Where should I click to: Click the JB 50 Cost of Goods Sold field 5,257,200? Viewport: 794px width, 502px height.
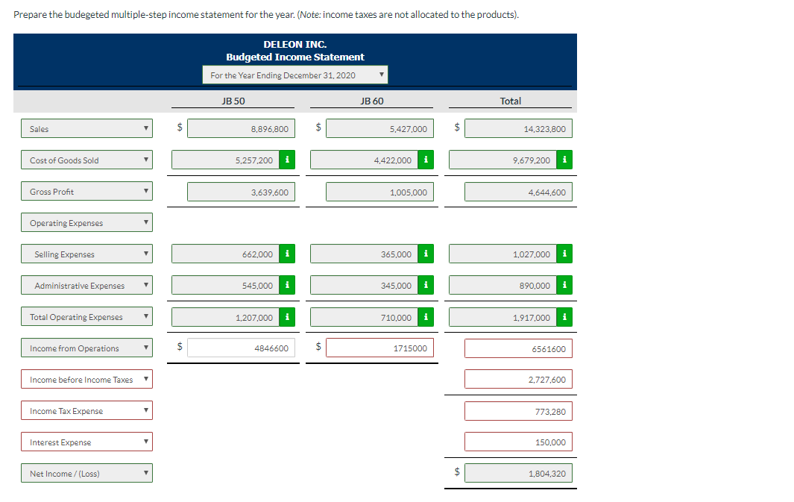[x=225, y=160]
